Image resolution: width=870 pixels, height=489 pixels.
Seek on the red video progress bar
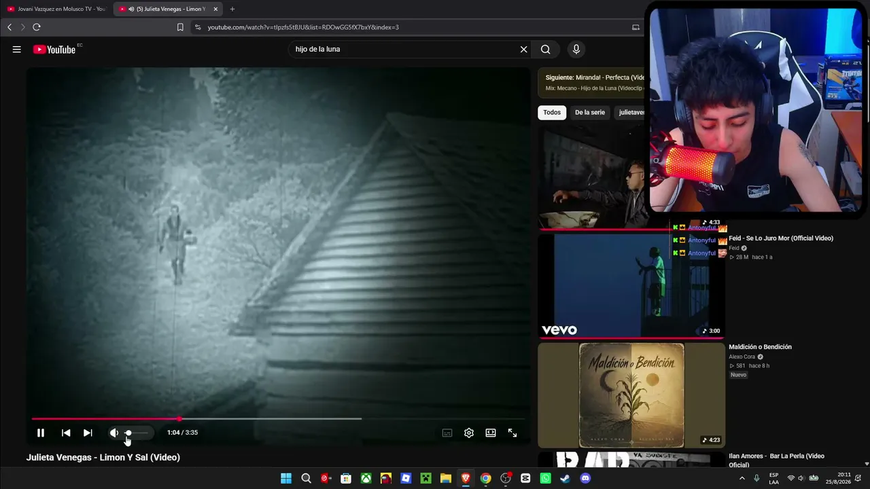tap(278, 419)
